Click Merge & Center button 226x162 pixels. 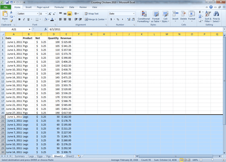pos(95,19)
